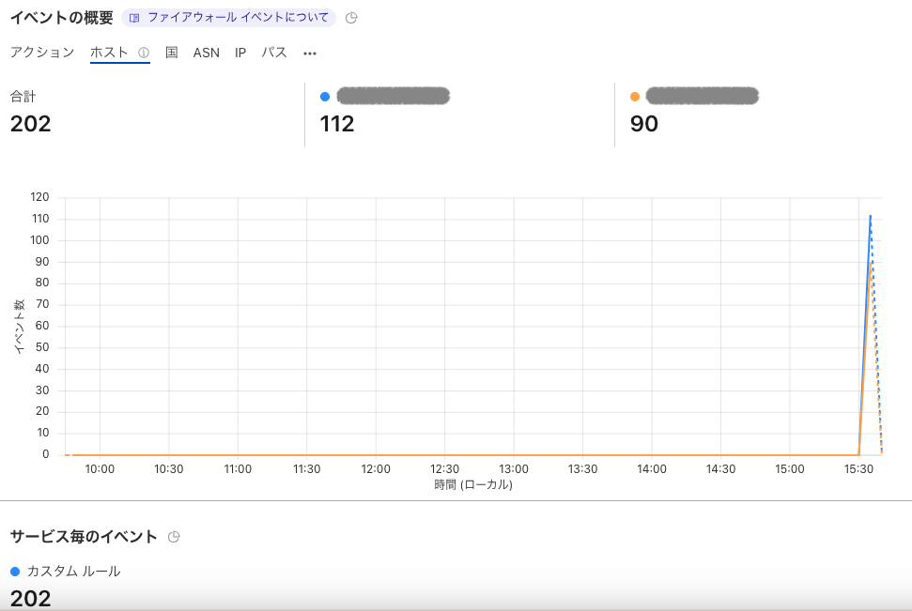Click the ellipsis icon at the end of tabs
This screenshot has height=611, width=912.
coord(309,53)
